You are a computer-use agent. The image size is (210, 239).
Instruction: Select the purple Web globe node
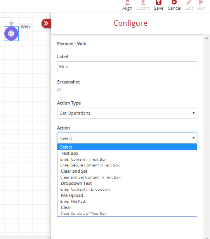[x=11, y=34]
